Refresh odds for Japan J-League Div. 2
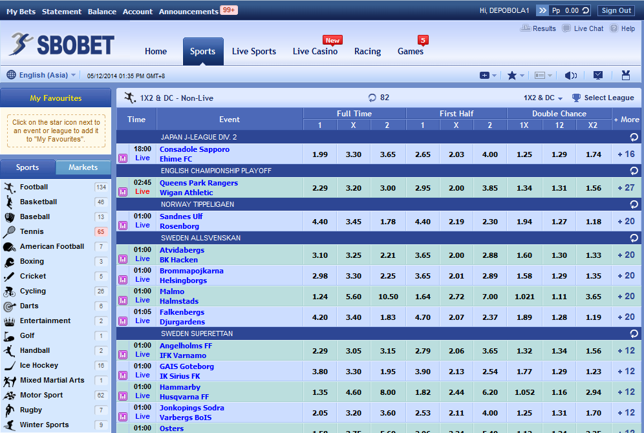The image size is (644, 433). coord(634,136)
